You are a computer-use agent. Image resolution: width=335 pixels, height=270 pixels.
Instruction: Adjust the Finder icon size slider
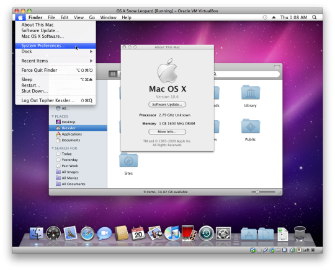point(263,192)
